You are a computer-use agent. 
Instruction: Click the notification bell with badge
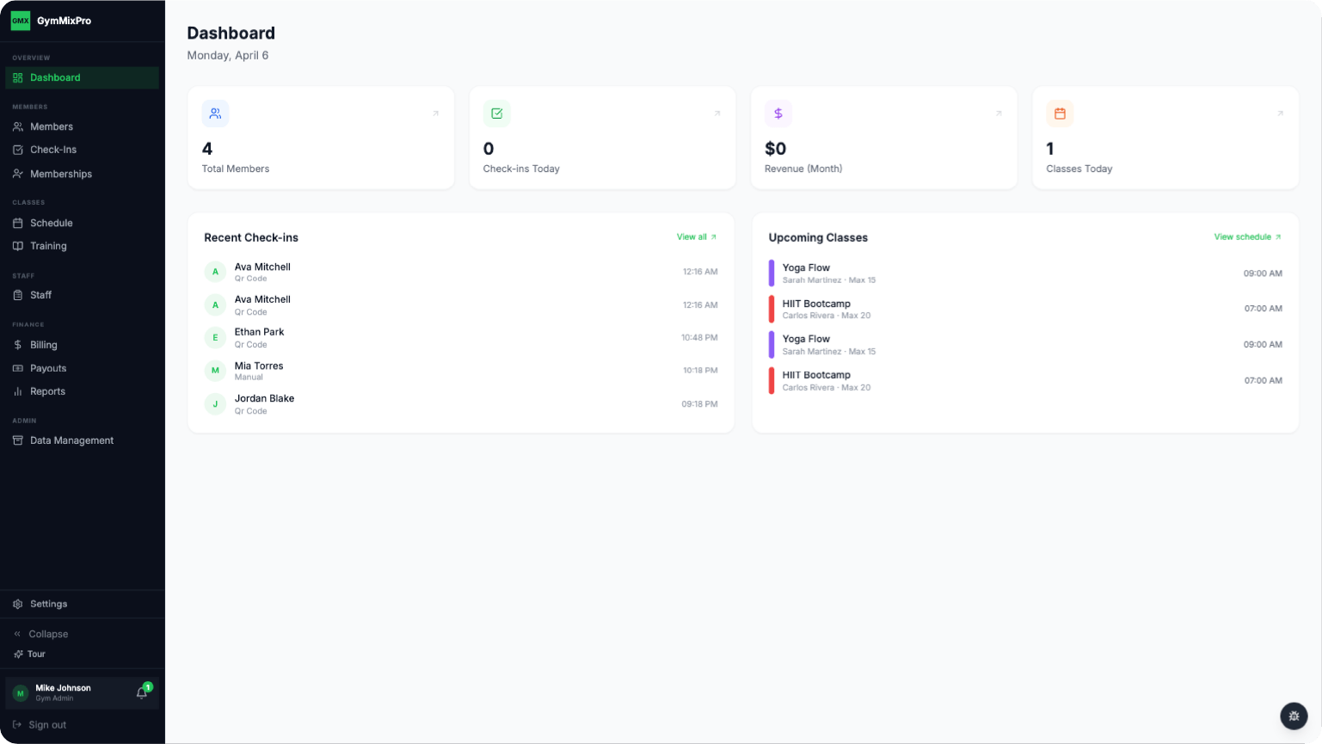[x=141, y=692]
